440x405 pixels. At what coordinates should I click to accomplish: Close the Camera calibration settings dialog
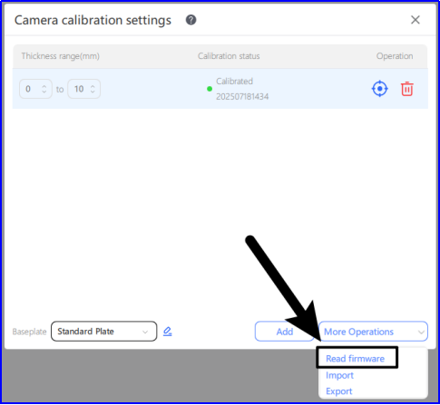pyautogui.click(x=416, y=20)
